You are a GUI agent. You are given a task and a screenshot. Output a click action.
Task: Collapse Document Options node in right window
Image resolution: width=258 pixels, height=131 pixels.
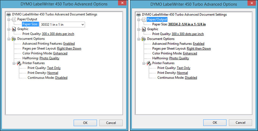[139, 39]
